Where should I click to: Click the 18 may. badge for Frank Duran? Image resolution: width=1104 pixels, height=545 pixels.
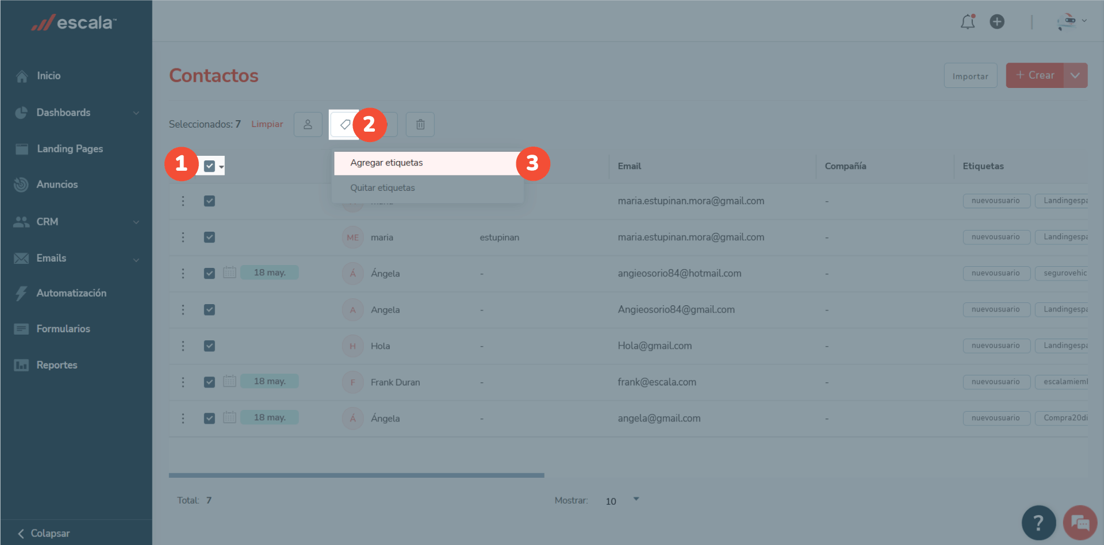(x=270, y=381)
